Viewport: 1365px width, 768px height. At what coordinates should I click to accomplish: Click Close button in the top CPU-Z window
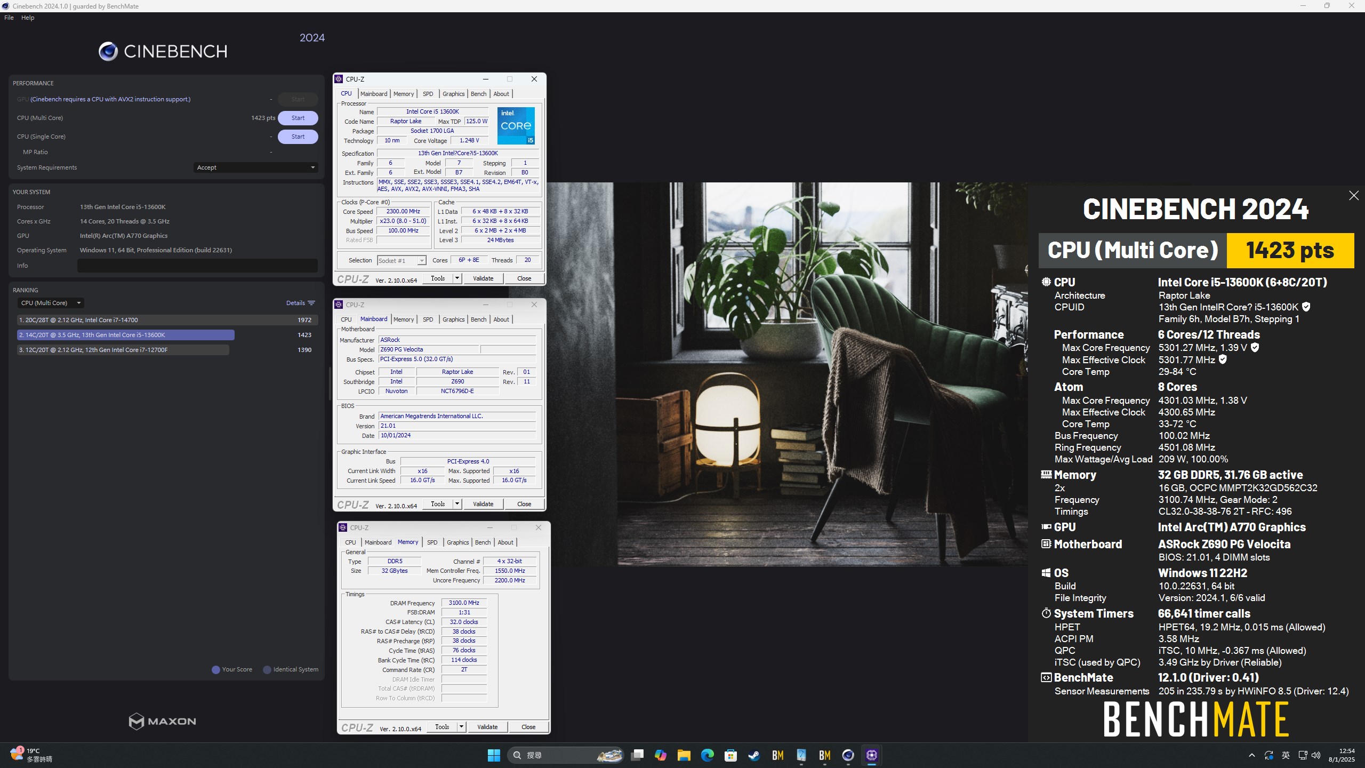coord(524,278)
